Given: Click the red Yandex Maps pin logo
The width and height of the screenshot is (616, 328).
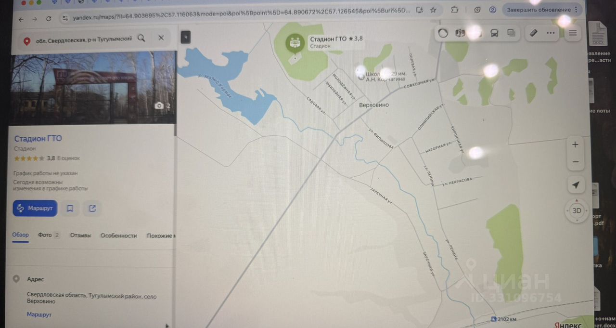Looking at the screenshot, I should [27, 41].
